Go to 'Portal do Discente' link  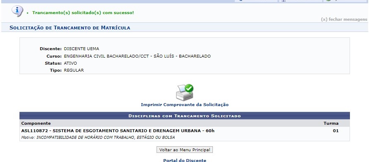(x=185, y=160)
